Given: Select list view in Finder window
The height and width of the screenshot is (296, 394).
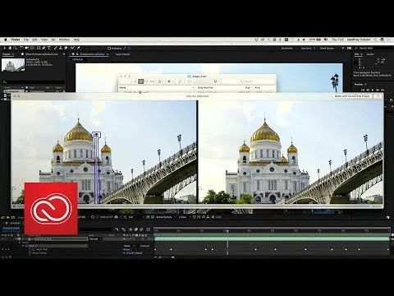Looking at the screenshot, I should 140,81.
